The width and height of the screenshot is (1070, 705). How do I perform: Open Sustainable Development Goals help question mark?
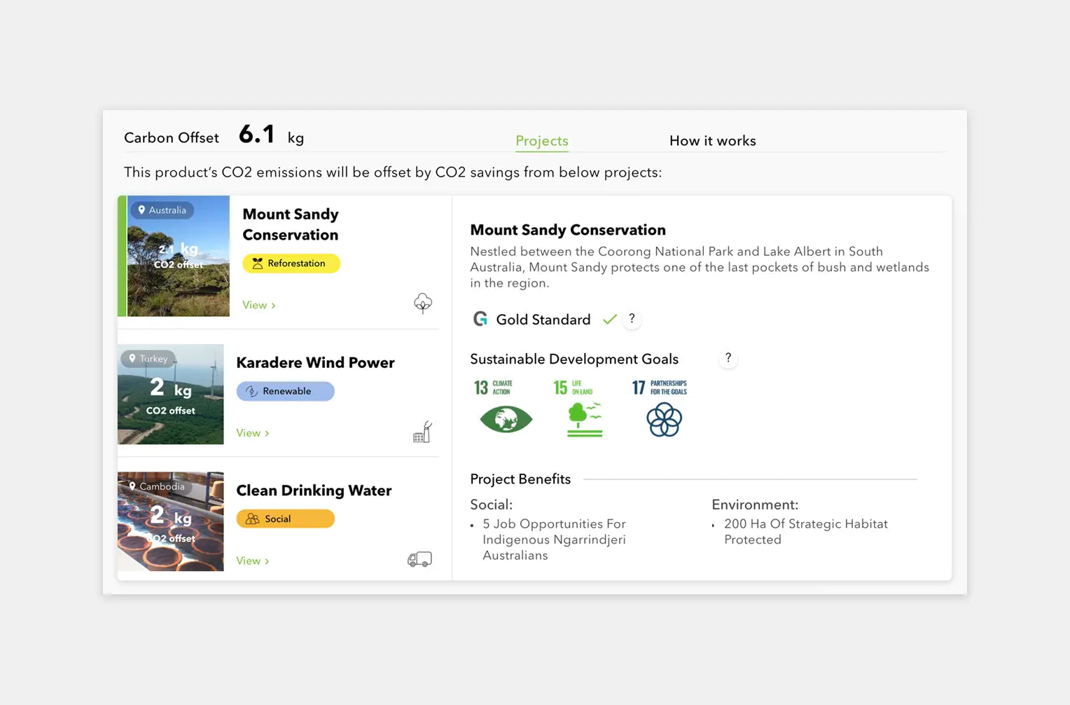(x=728, y=358)
